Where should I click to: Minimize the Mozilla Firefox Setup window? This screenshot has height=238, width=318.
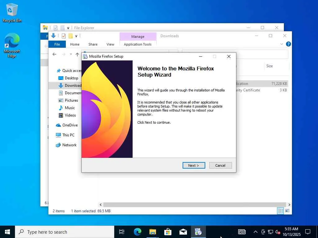coord(201,56)
